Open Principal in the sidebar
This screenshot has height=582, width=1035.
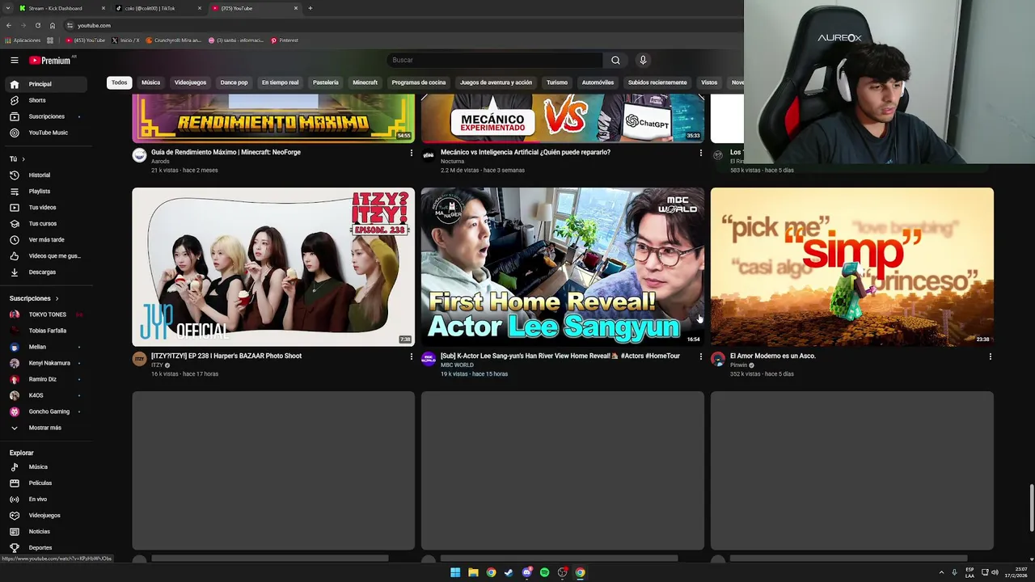click(x=46, y=84)
